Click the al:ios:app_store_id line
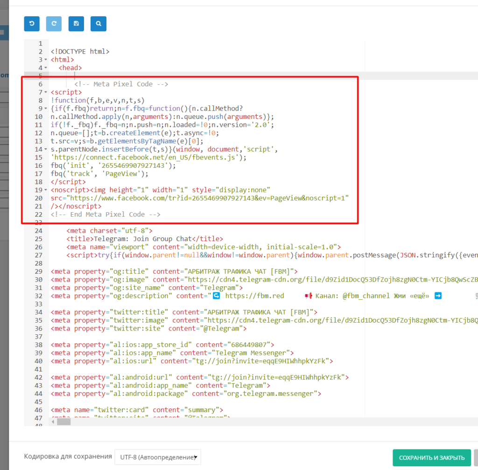The image size is (478, 470). [x=162, y=345]
